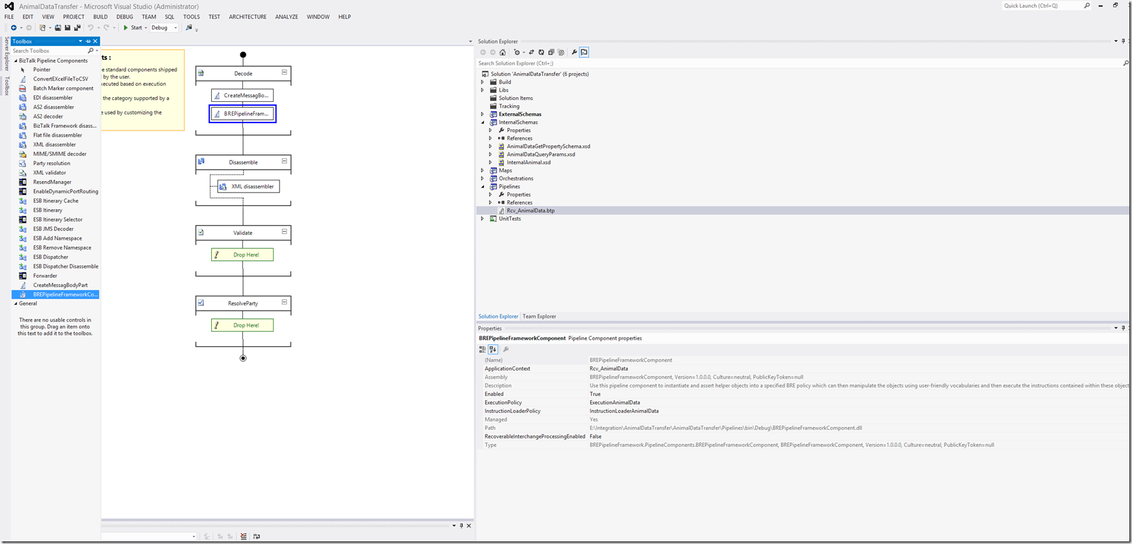Click the New Project toolbar icon
The width and height of the screenshot is (1132, 544).
pyautogui.click(x=43, y=28)
